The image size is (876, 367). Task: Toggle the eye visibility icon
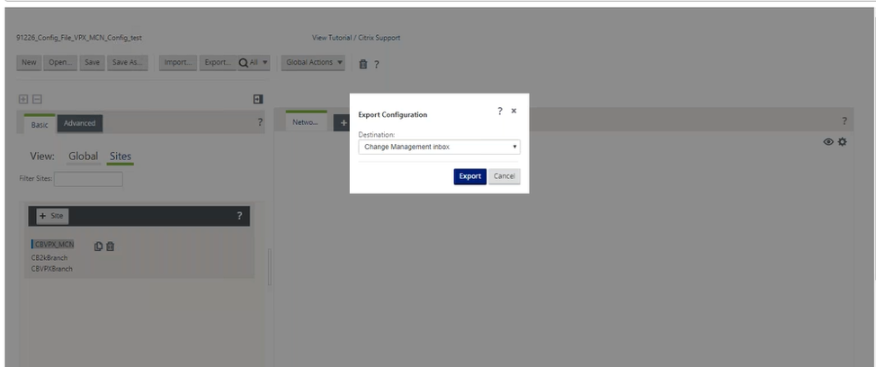point(827,142)
